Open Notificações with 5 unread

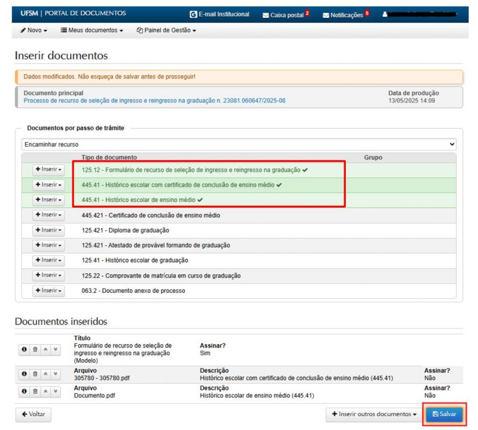(x=345, y=15)
